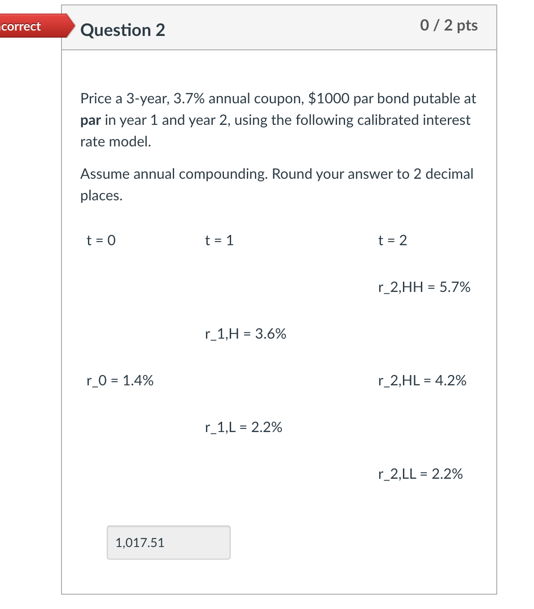Select the r_0 = 1.4% rate label
The width and height of the screenshot is (534, 609).
[119, 380]
